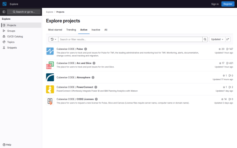Open CODE Licenses project avatar
This screenshot has width=237, height=148.
[x=50, y=101]
